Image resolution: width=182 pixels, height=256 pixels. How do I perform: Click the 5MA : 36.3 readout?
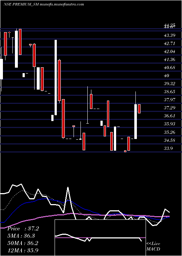21,236
